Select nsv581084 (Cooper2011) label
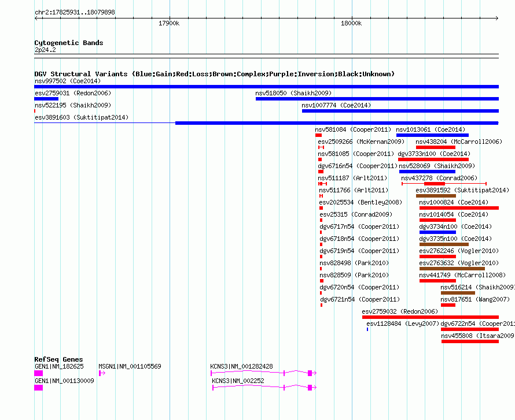Image resolution: width=515 pixels, height=420 pixels. coord(353,129)
